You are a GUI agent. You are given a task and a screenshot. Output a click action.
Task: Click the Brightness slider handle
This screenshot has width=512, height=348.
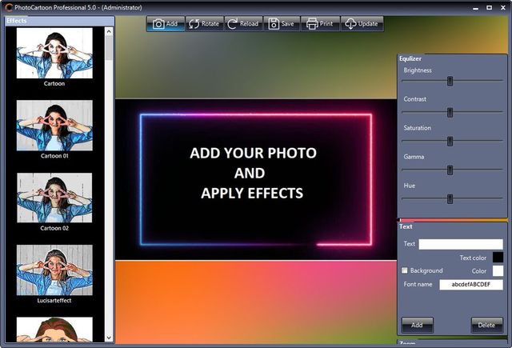click(450, 81)
